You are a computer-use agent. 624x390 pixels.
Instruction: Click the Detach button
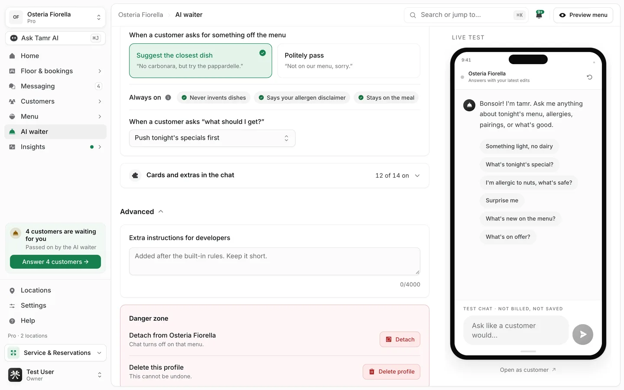[x=400, y=339]
